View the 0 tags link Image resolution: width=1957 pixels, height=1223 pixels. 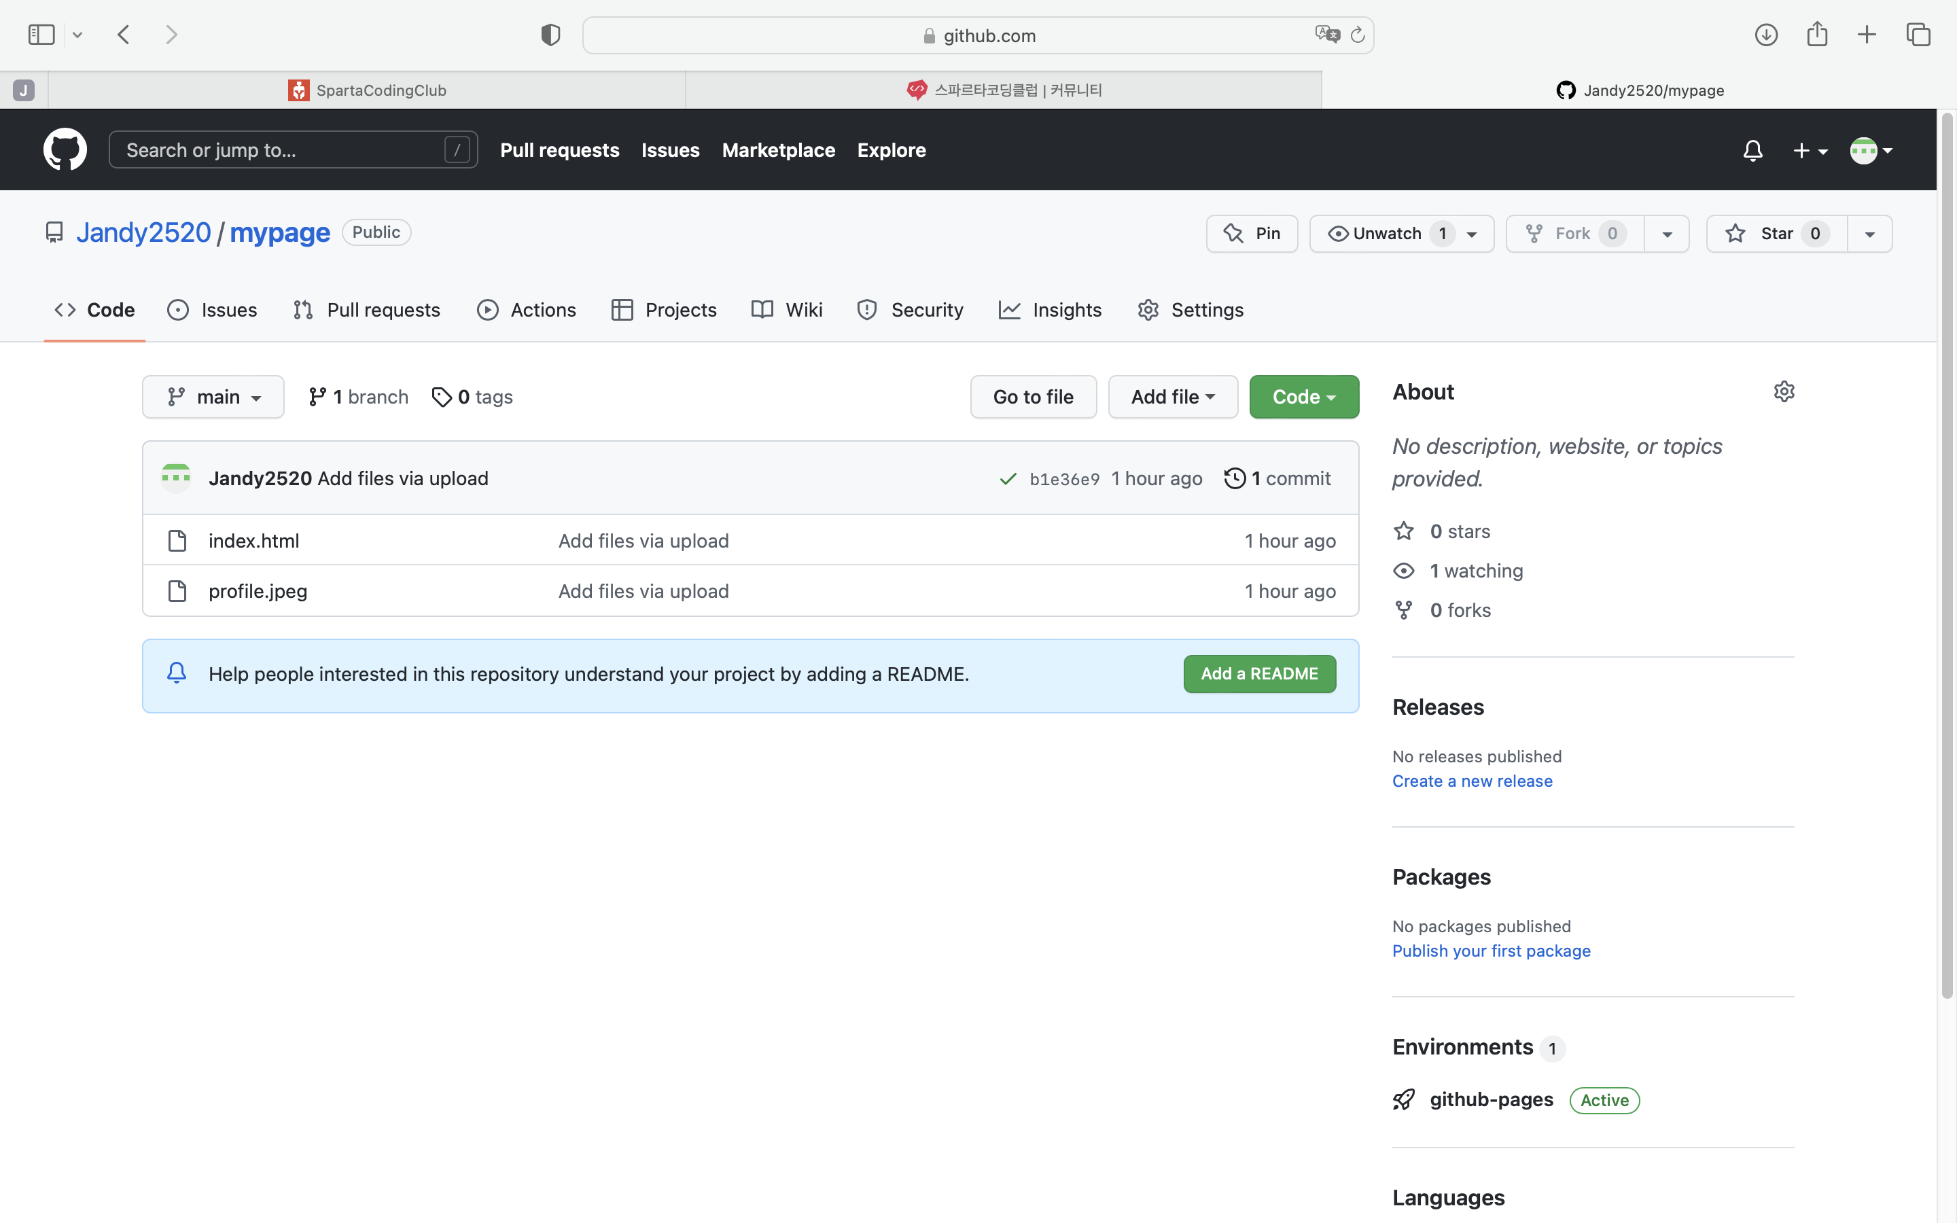point(472,397)
